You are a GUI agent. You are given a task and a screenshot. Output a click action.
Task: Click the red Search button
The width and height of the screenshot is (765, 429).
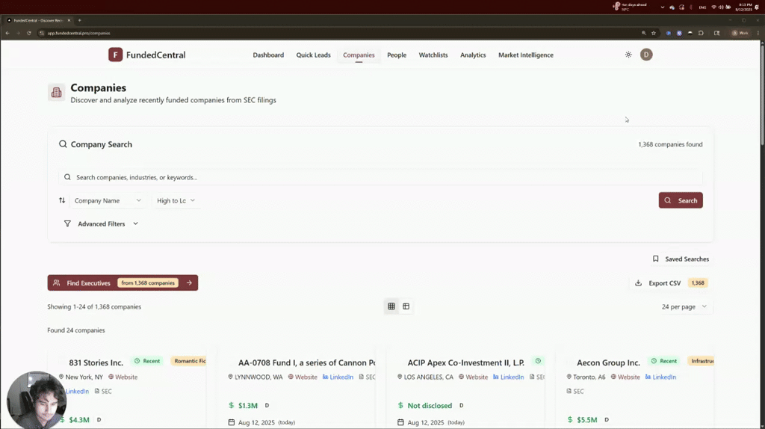point(681,200)
